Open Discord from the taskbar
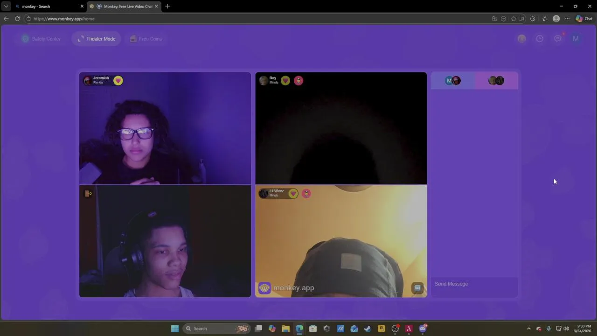 click(x=423, y=329)
